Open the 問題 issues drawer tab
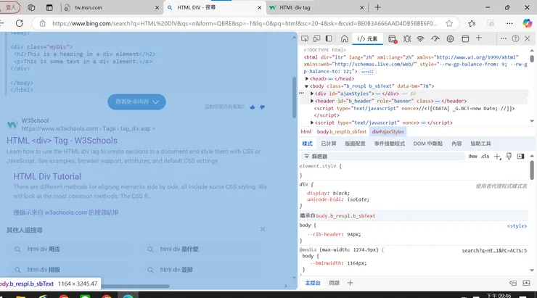Screen dimensions: 537x298 pyautogui.click(x=334, y=283)
